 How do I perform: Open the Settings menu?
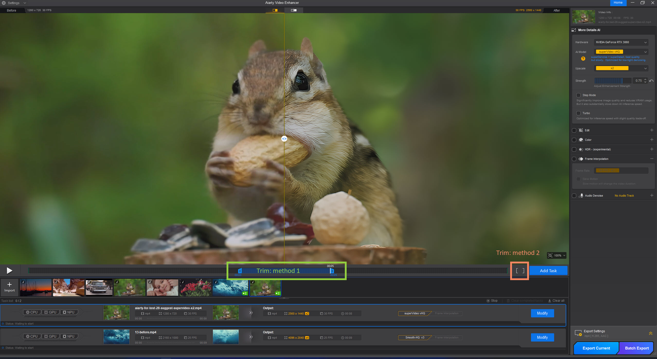[14, 3]
